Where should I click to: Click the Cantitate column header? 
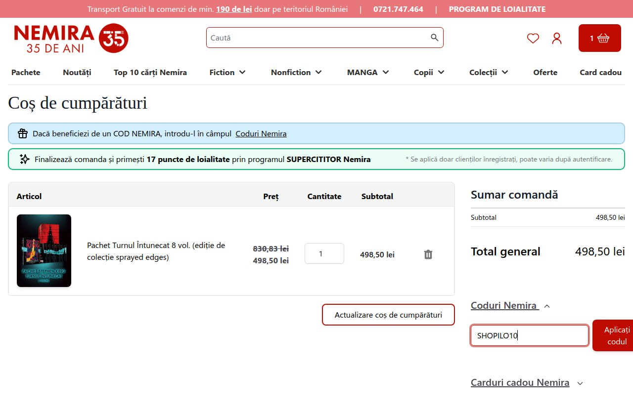tap(324, 196)
